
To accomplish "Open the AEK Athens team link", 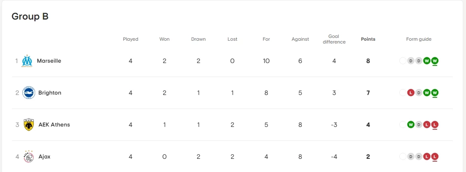I will (x=54, y=125).
